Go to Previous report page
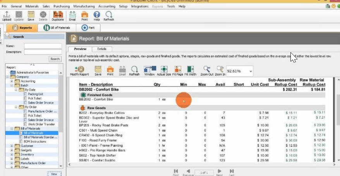340x176 pixels. pyautogui.click(x=188, y=172)
